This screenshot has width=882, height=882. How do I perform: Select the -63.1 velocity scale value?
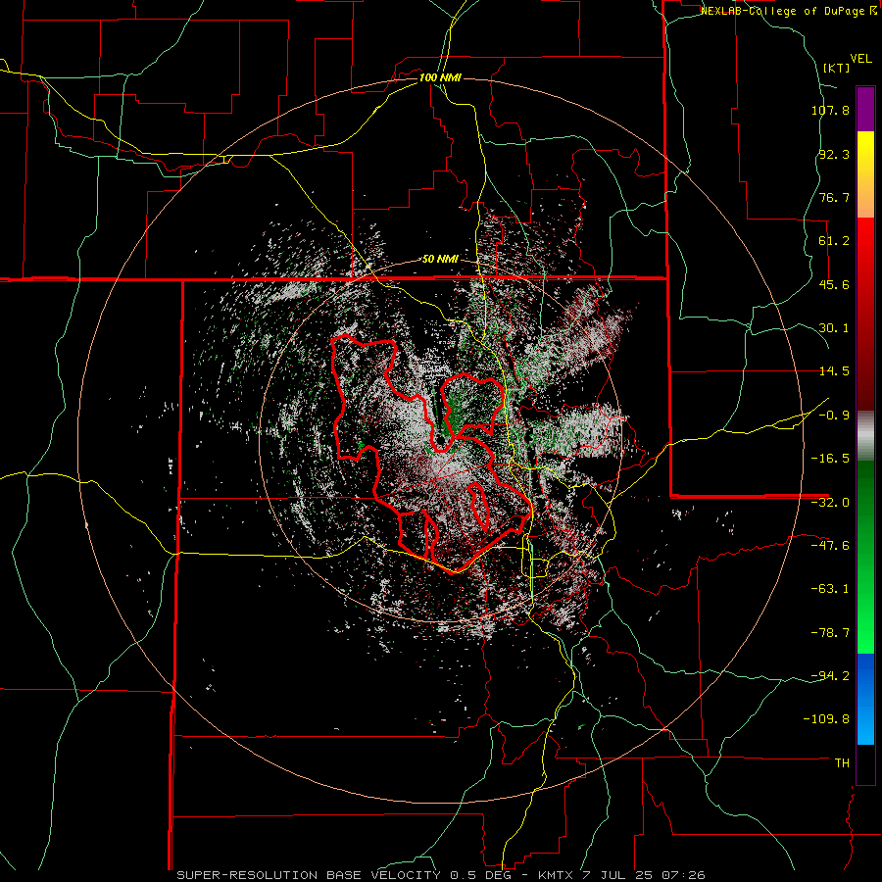[830, 589]
